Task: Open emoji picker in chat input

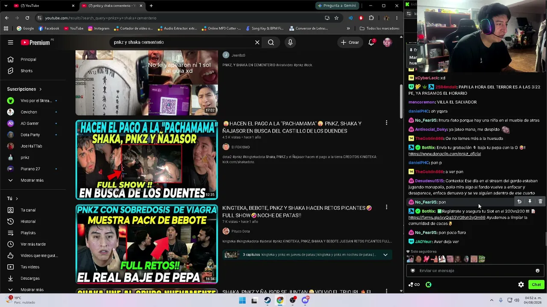Action: coord(538,271)
